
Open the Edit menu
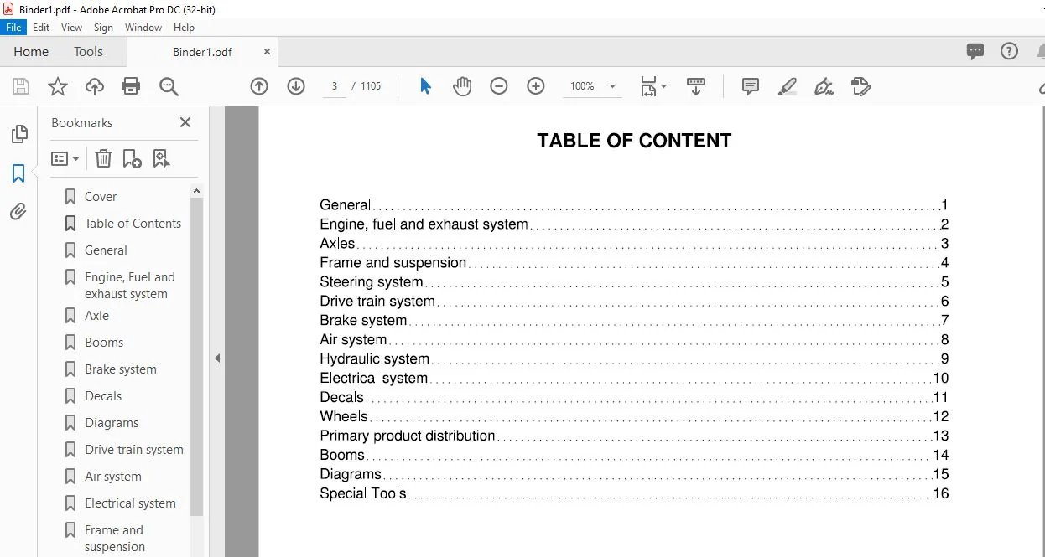pyautogui.click(x=41, y=28)
